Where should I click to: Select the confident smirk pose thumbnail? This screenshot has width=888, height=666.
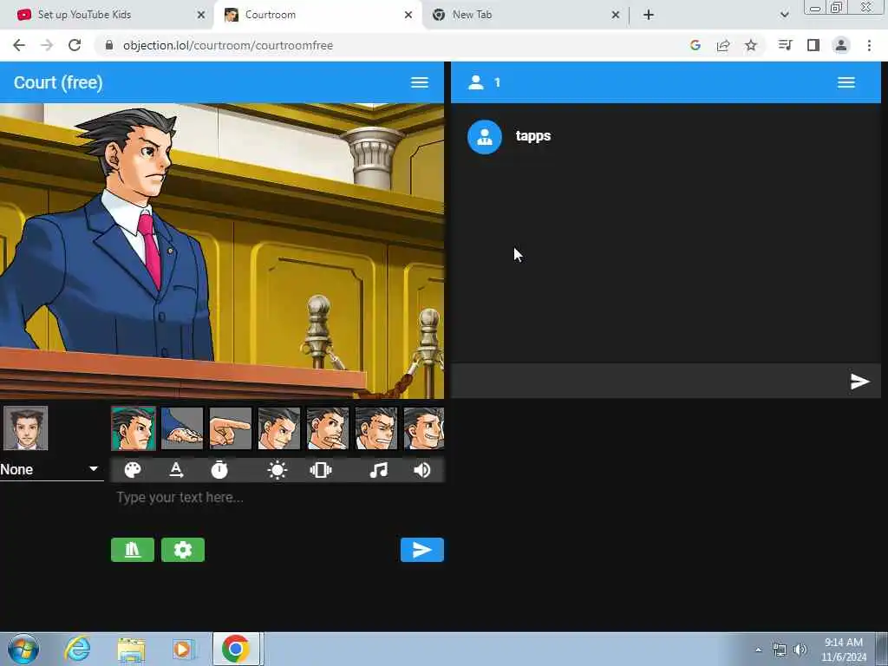coord(279,428)
